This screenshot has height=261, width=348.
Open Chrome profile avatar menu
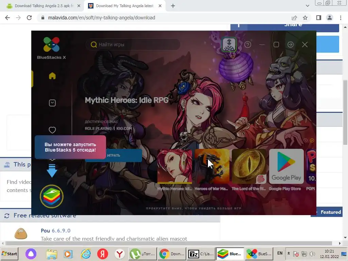[x=330, y=18]
